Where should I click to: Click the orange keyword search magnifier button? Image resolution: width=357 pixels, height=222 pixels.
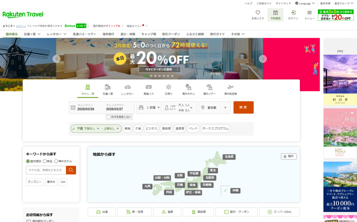click(x=71, y=170)
